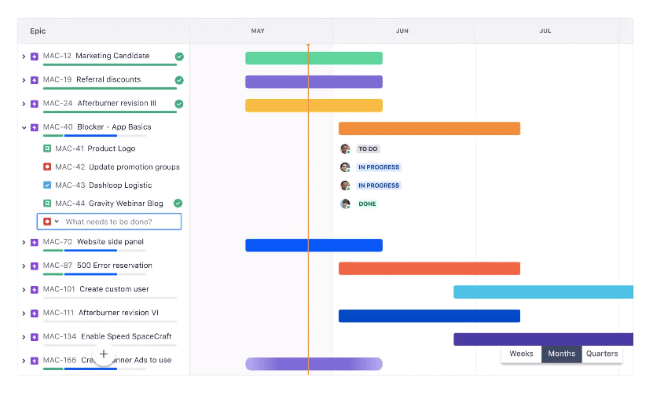Screen dimensions: 653x396
Task: Click the green story icon for MAC-44
Action: click(47, 203)
